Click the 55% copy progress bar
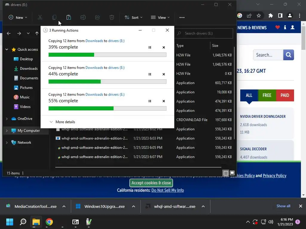The image size is (306, 229). point(107,109)
